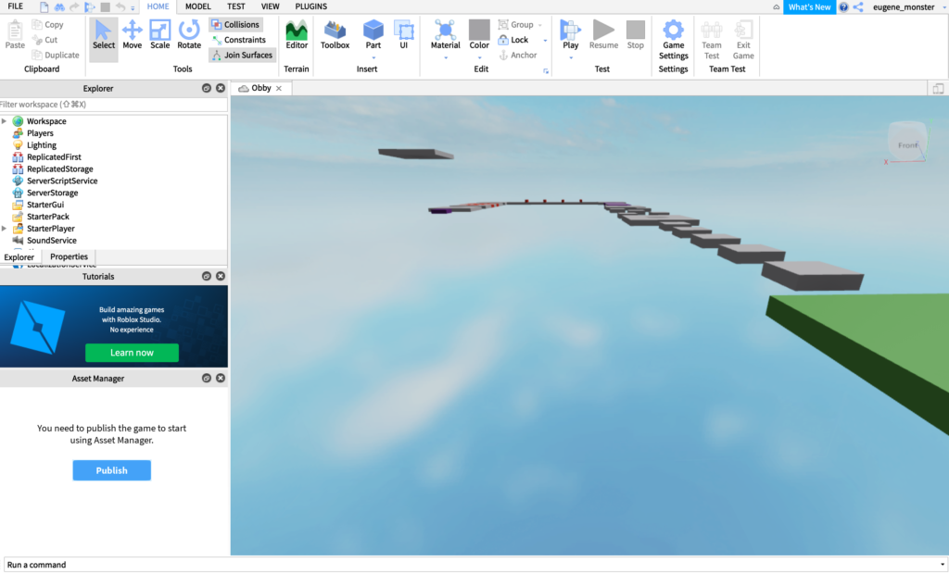Viewport: 949px width, 574px height.
Task: Open the Material dropdown arrow
Action: tap(446, 58)
